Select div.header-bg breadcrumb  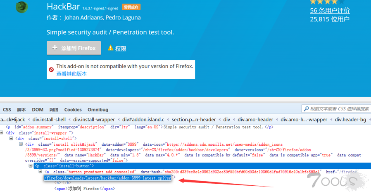[350, 120]
